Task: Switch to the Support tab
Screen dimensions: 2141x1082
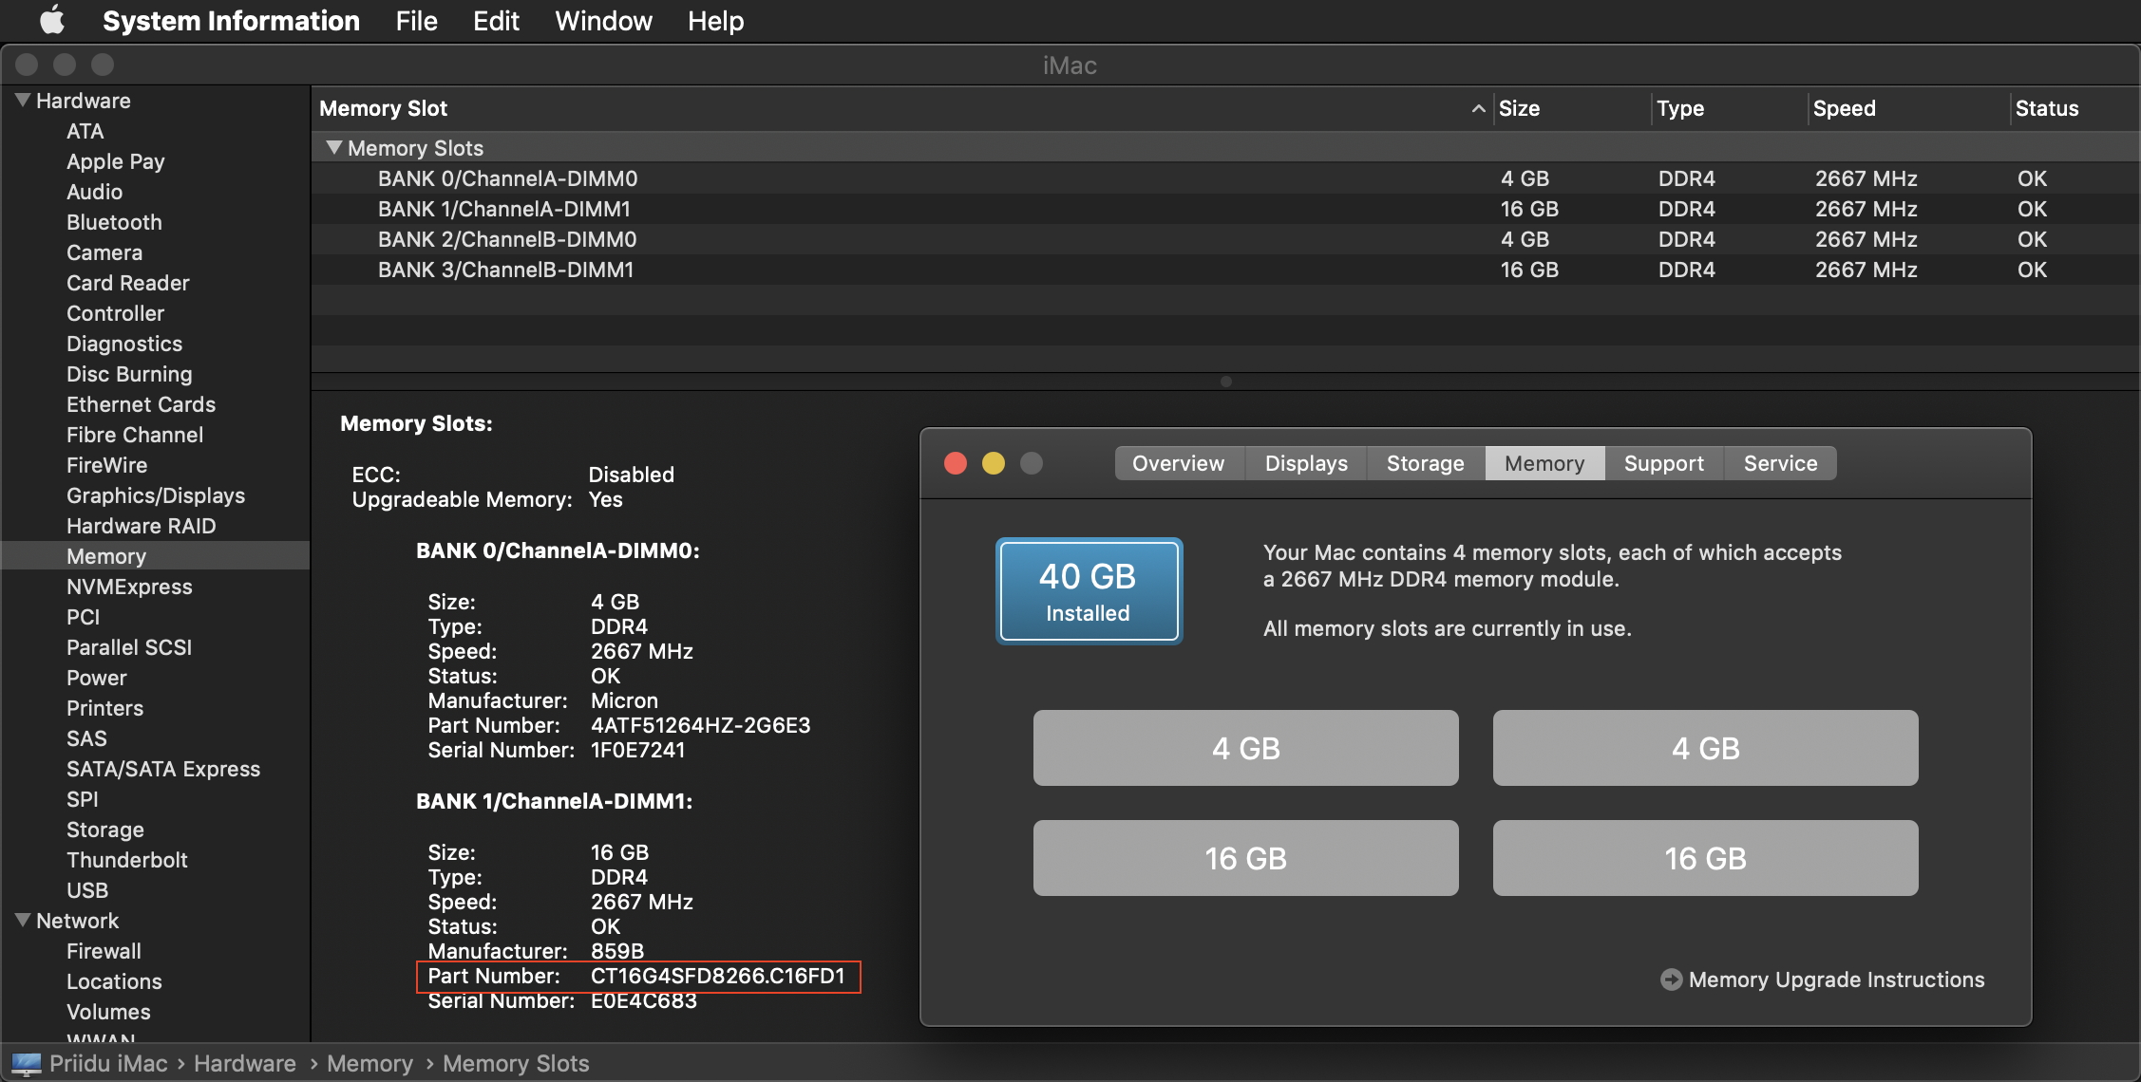Action: pos(1663,463)
